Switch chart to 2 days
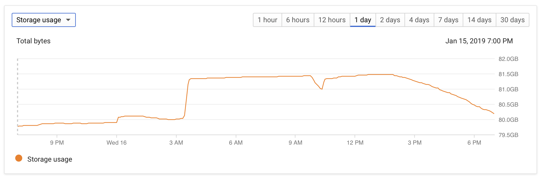This screenshot has width=542, height=178. pos(390,20)
